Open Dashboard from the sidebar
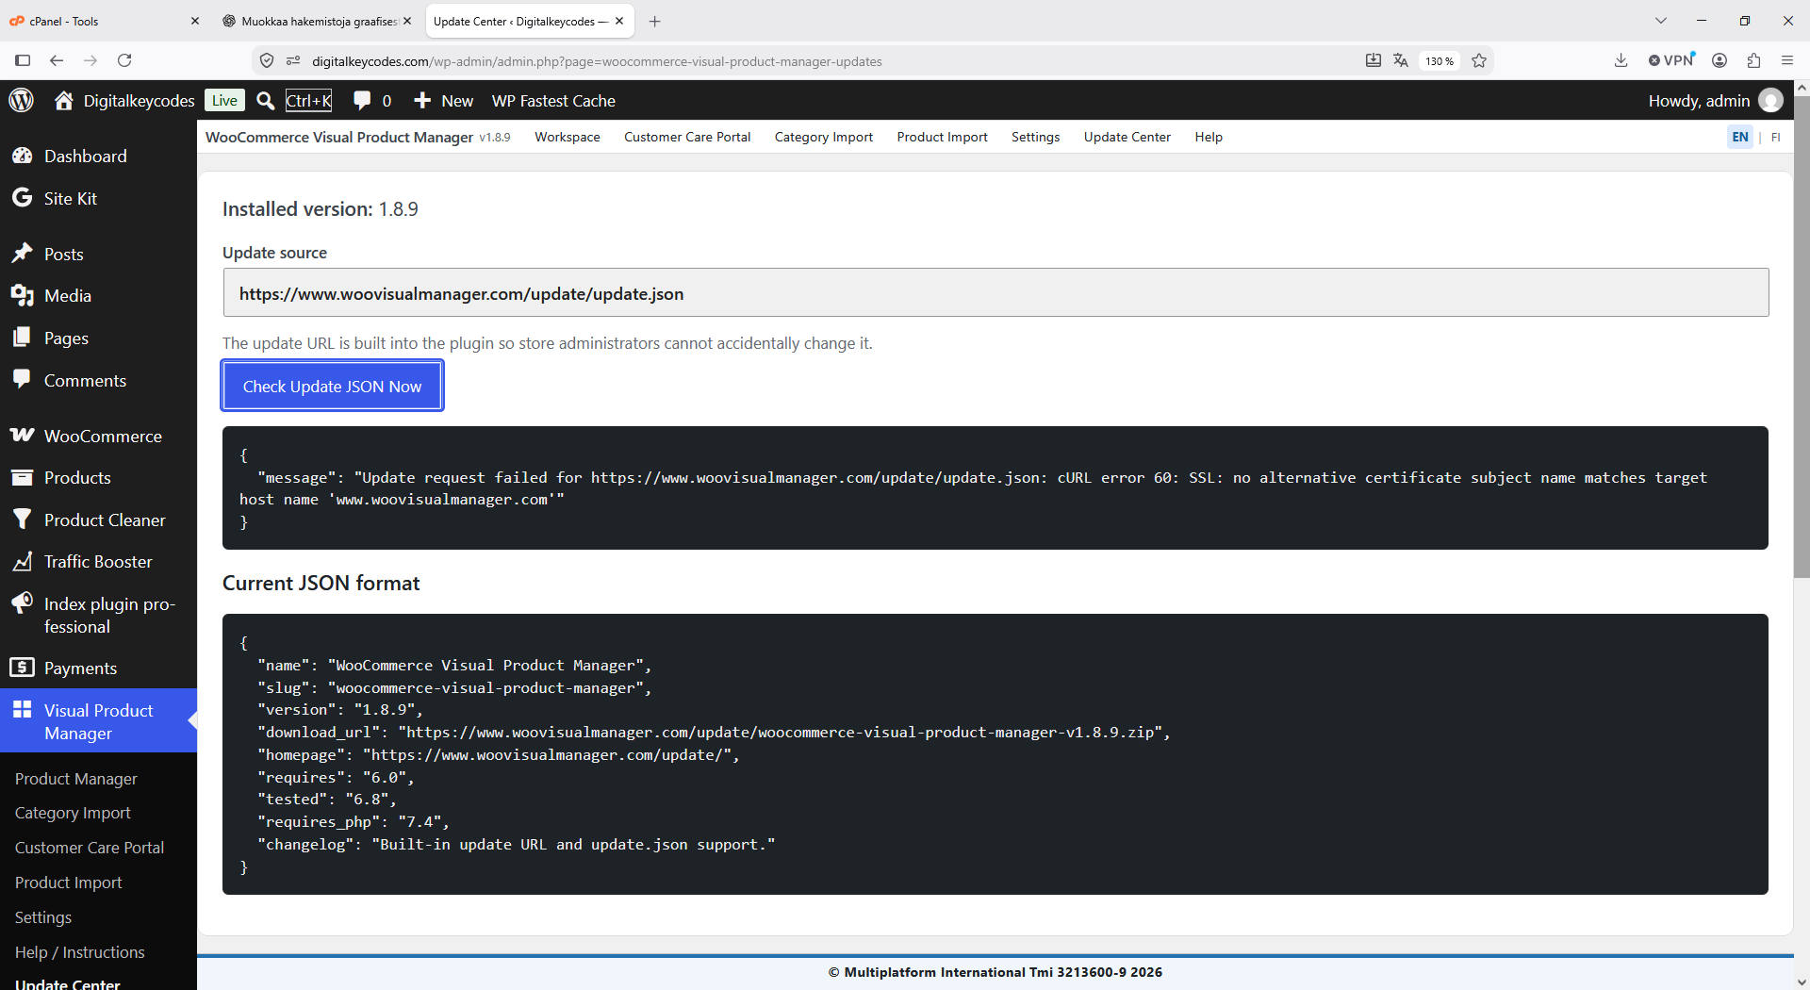 coord(85,157)
